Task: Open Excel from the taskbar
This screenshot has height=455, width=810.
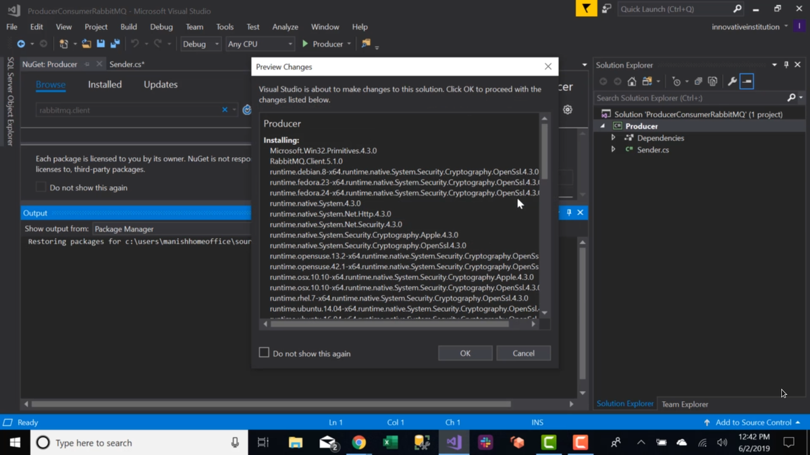Action: tap(390, 442)
